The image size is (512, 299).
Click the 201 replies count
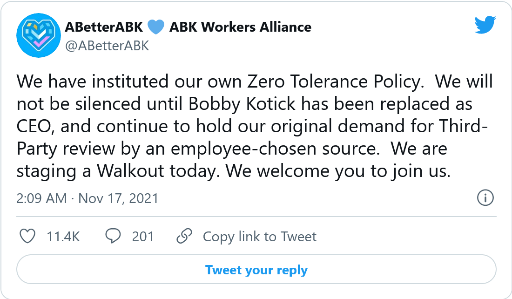click(142, 237)
